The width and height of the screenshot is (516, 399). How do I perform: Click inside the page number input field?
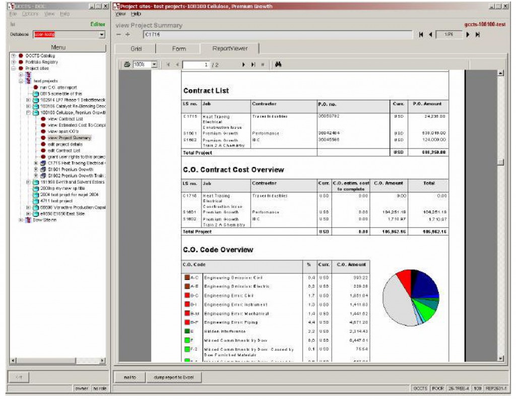(x=196, y=64)
